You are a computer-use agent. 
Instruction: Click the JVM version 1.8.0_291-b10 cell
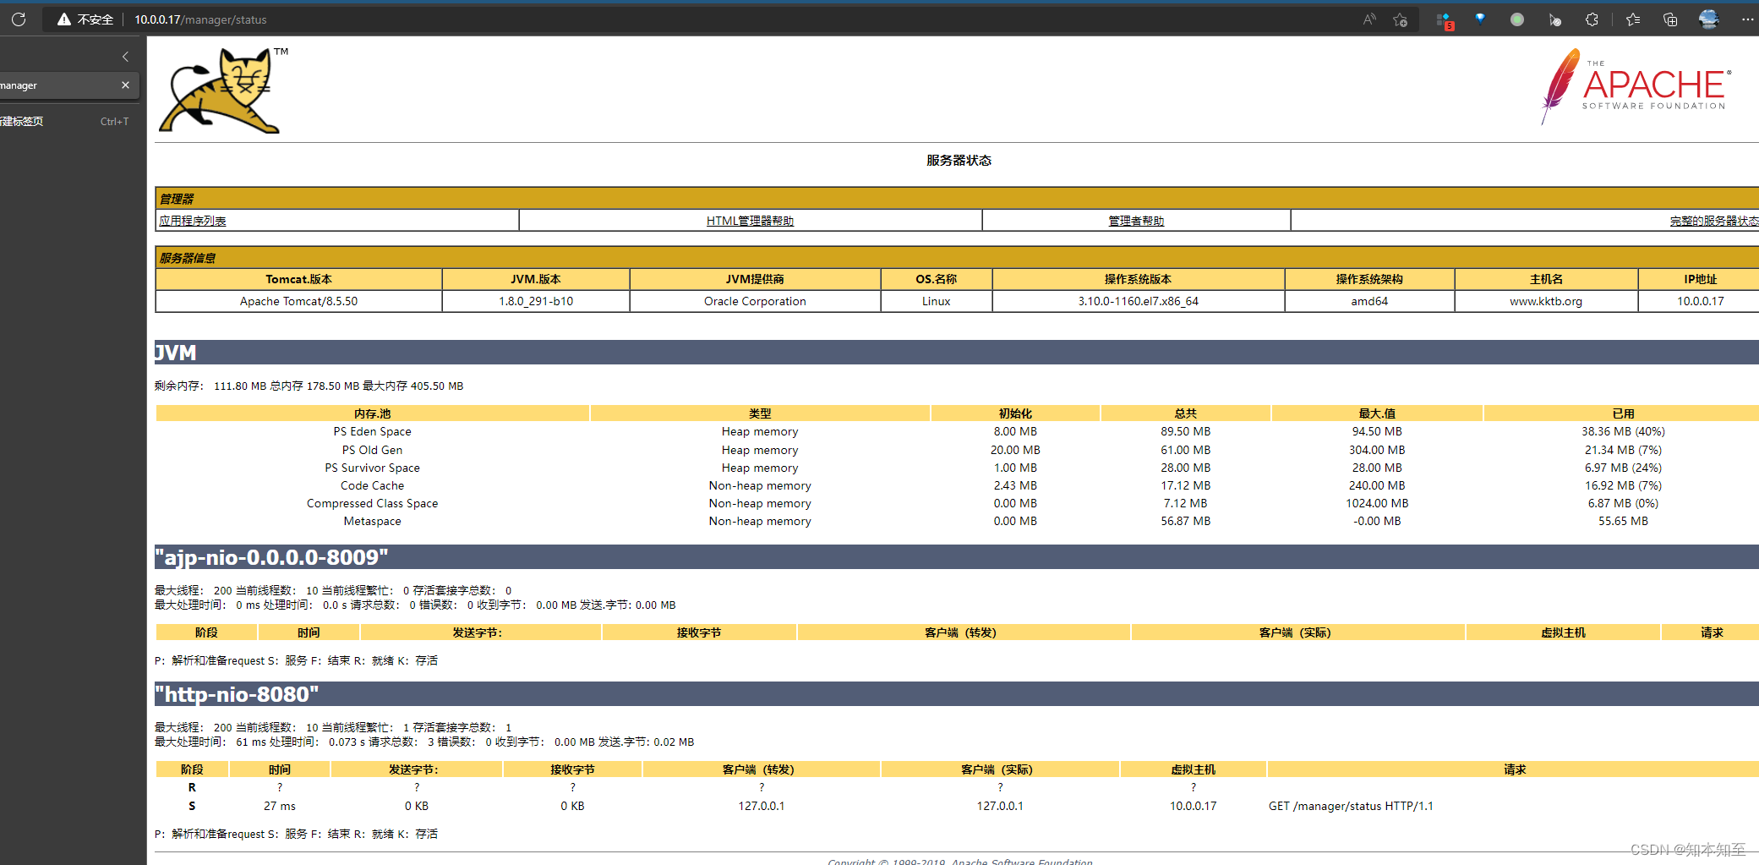pyautogui.click(x=536, y=301)
